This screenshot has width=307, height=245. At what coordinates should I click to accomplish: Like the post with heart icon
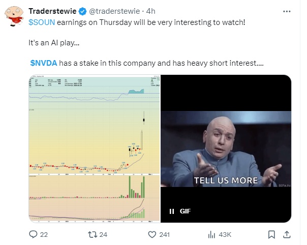pos(152,235)
